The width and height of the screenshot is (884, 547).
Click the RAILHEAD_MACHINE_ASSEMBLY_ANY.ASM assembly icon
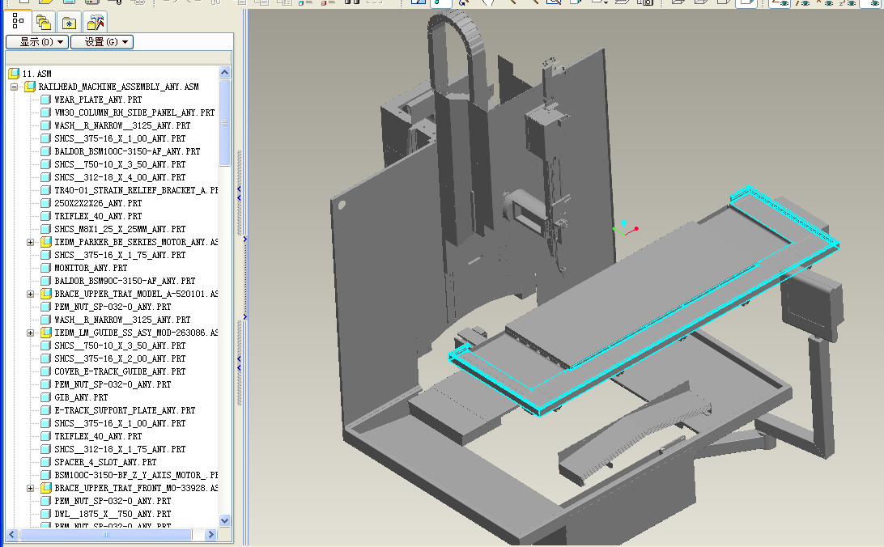(x=30, y=87)
